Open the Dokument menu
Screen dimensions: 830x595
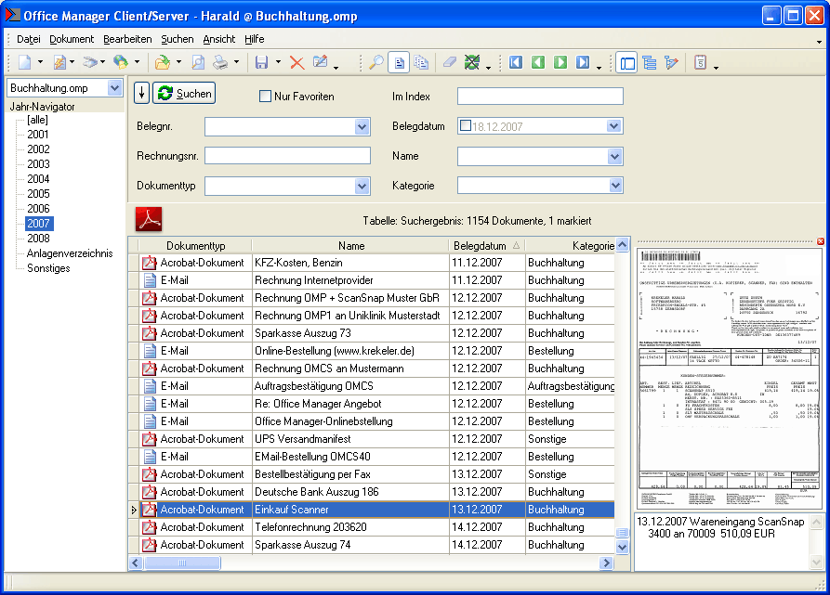[x=72, y=39]
